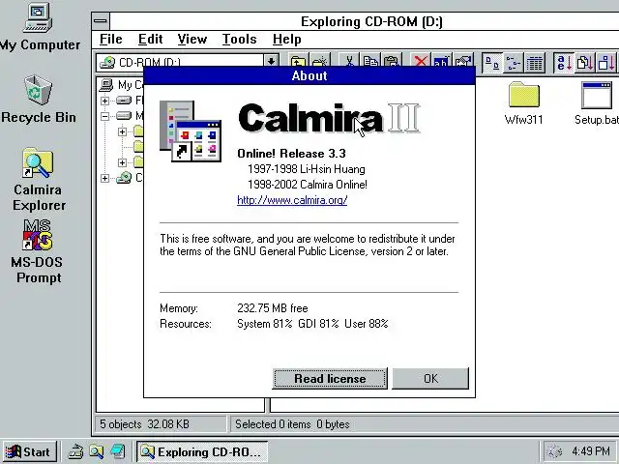The width and height of the screenshot is (619, 464).
Task: Click the 'Online! Release 3.3' text
Action: click(291, 154)
